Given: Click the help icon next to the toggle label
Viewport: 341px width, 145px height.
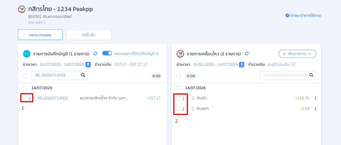Looking at the screenshot, I should tap(157, 54).
